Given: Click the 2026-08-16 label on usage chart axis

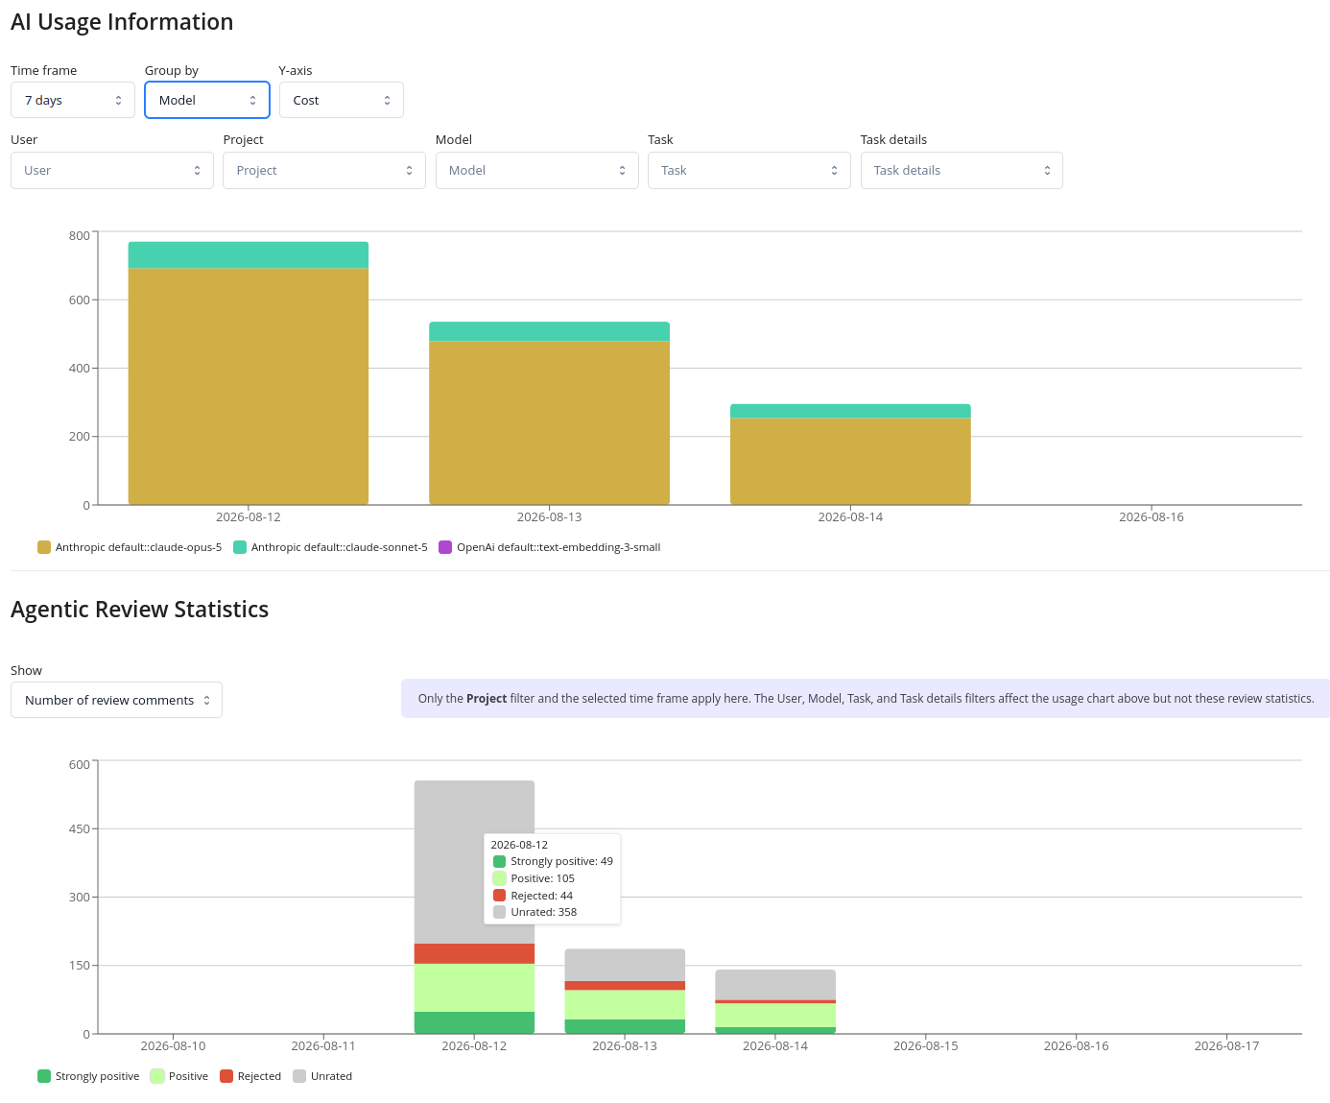Looking at the screenshot, I should [1151, 516].
